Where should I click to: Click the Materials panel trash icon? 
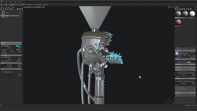tap(184, 9)
